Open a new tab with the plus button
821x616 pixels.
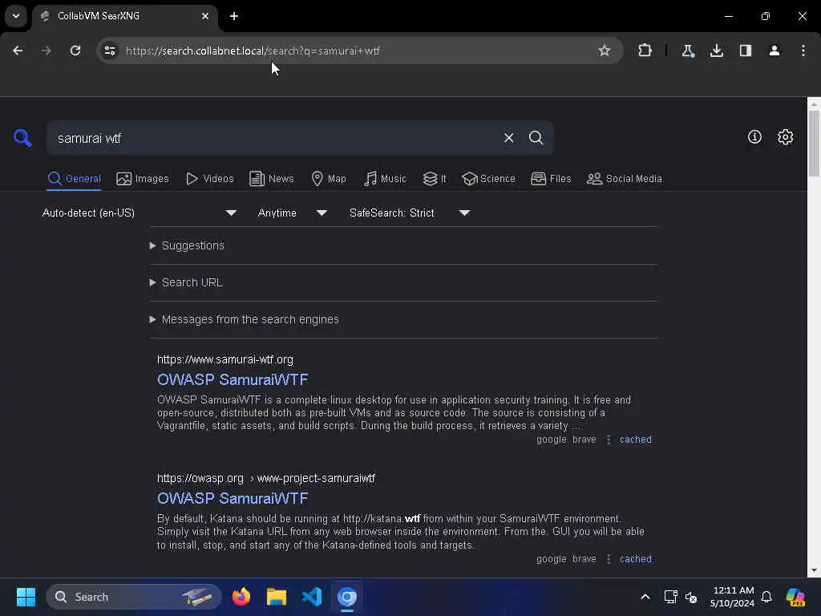234,16
